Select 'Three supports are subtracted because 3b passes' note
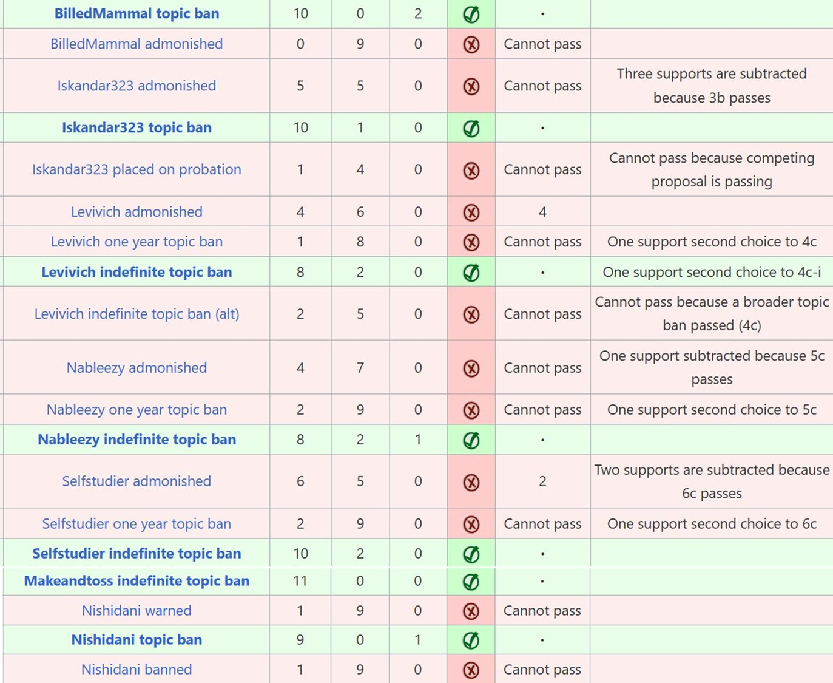 pos(712,86)
